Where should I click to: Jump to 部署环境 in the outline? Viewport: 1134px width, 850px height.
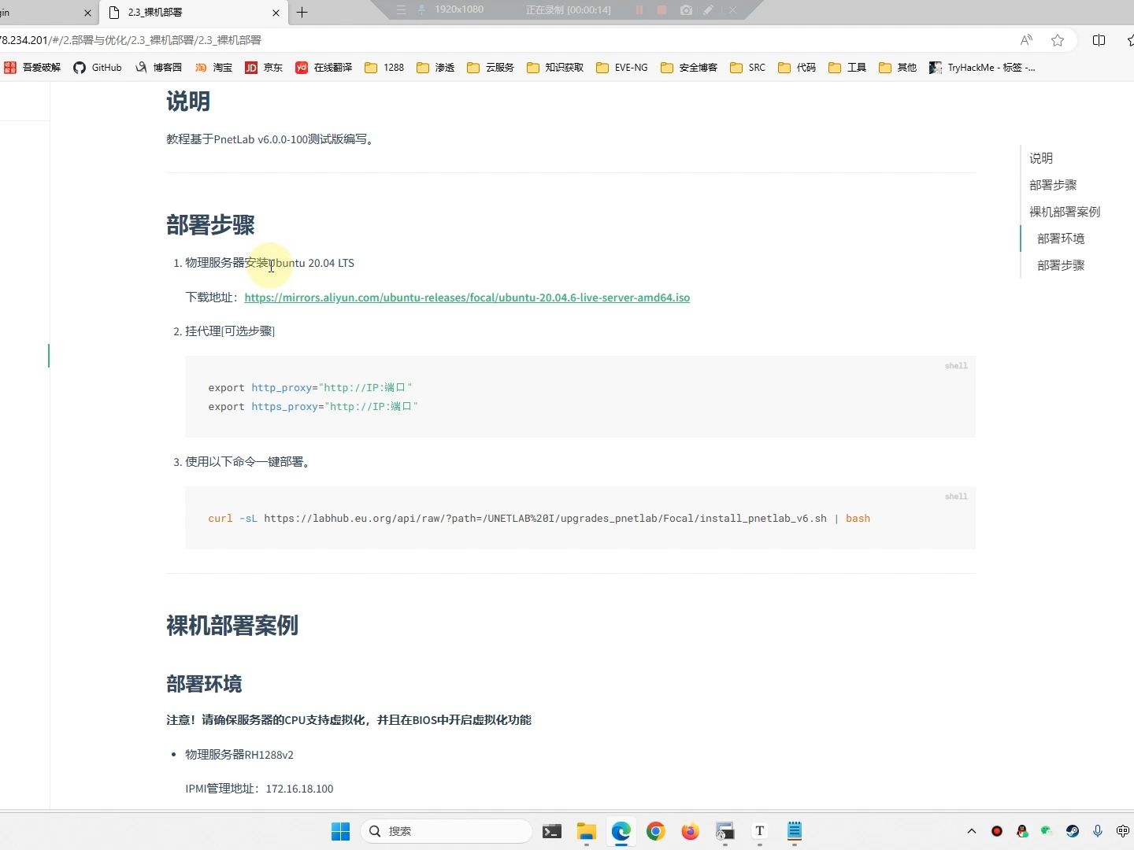(1061, 238)
